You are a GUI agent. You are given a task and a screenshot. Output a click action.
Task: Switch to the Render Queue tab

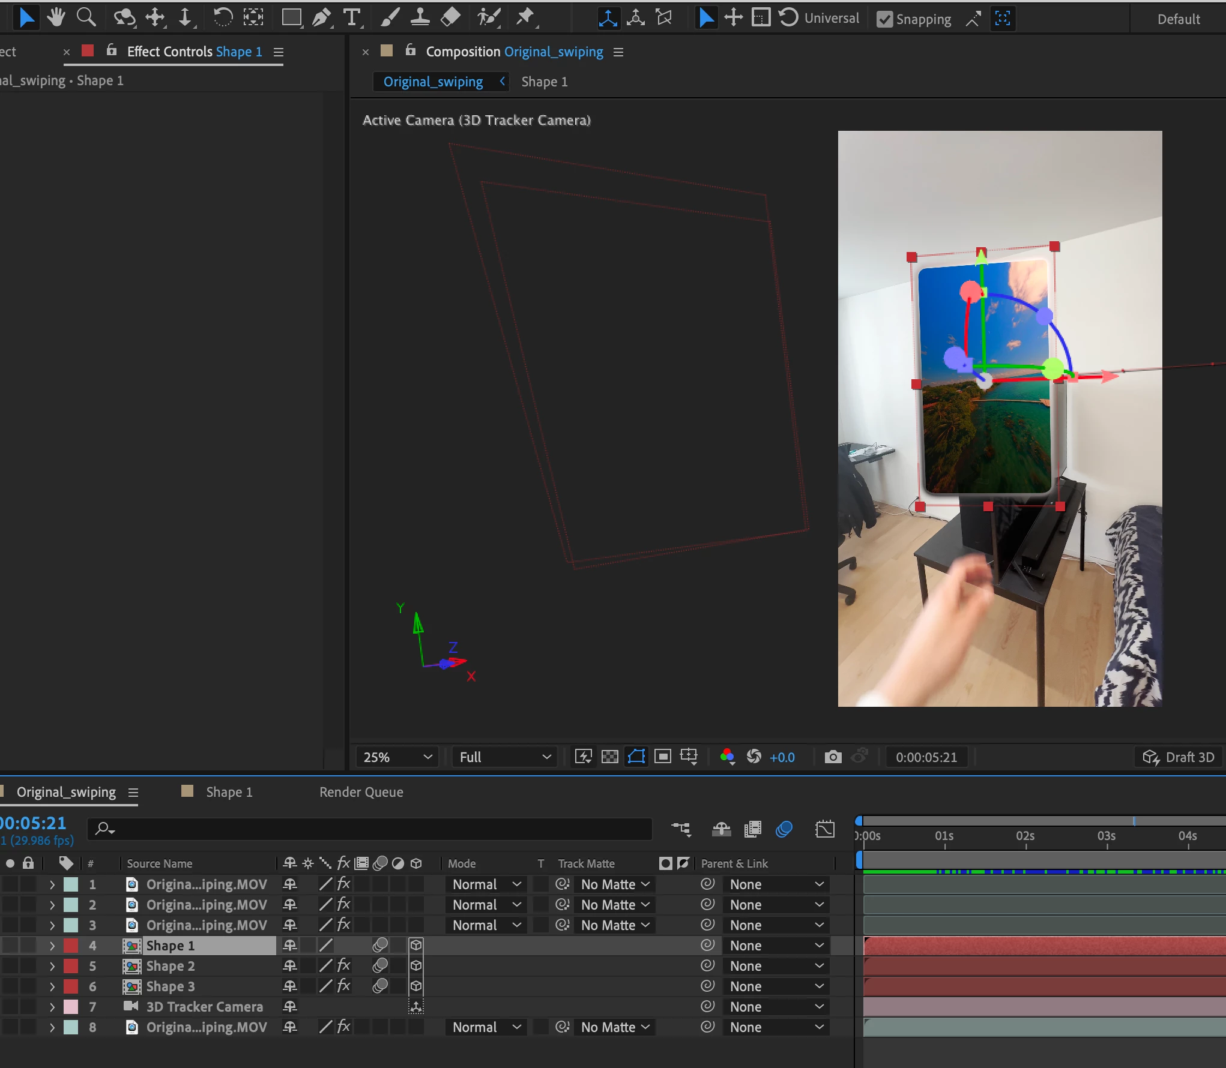[x=361, y=792]
